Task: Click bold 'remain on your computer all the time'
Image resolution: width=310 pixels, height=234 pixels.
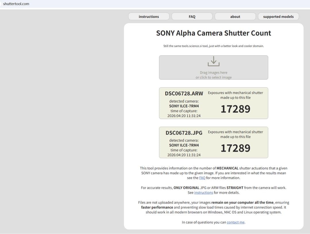Action: pyautogui.click(x=242, y=203)
